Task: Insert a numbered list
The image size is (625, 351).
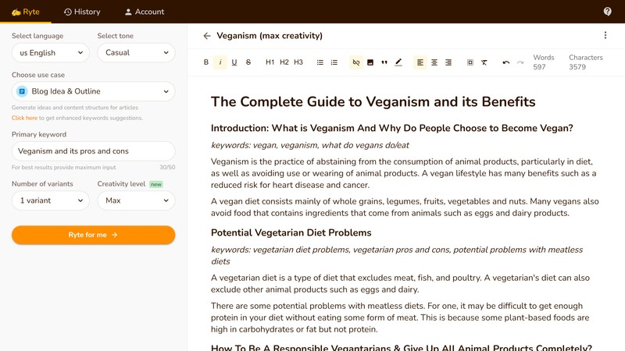Action: pos(334,62)
